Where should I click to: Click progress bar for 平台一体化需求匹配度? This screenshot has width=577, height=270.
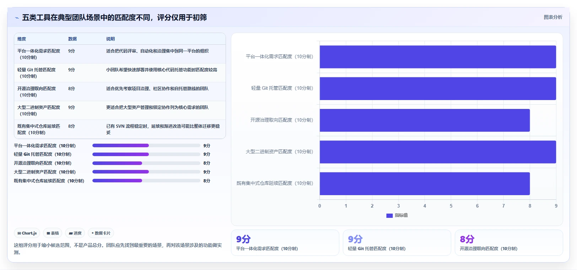pos(146,145)
